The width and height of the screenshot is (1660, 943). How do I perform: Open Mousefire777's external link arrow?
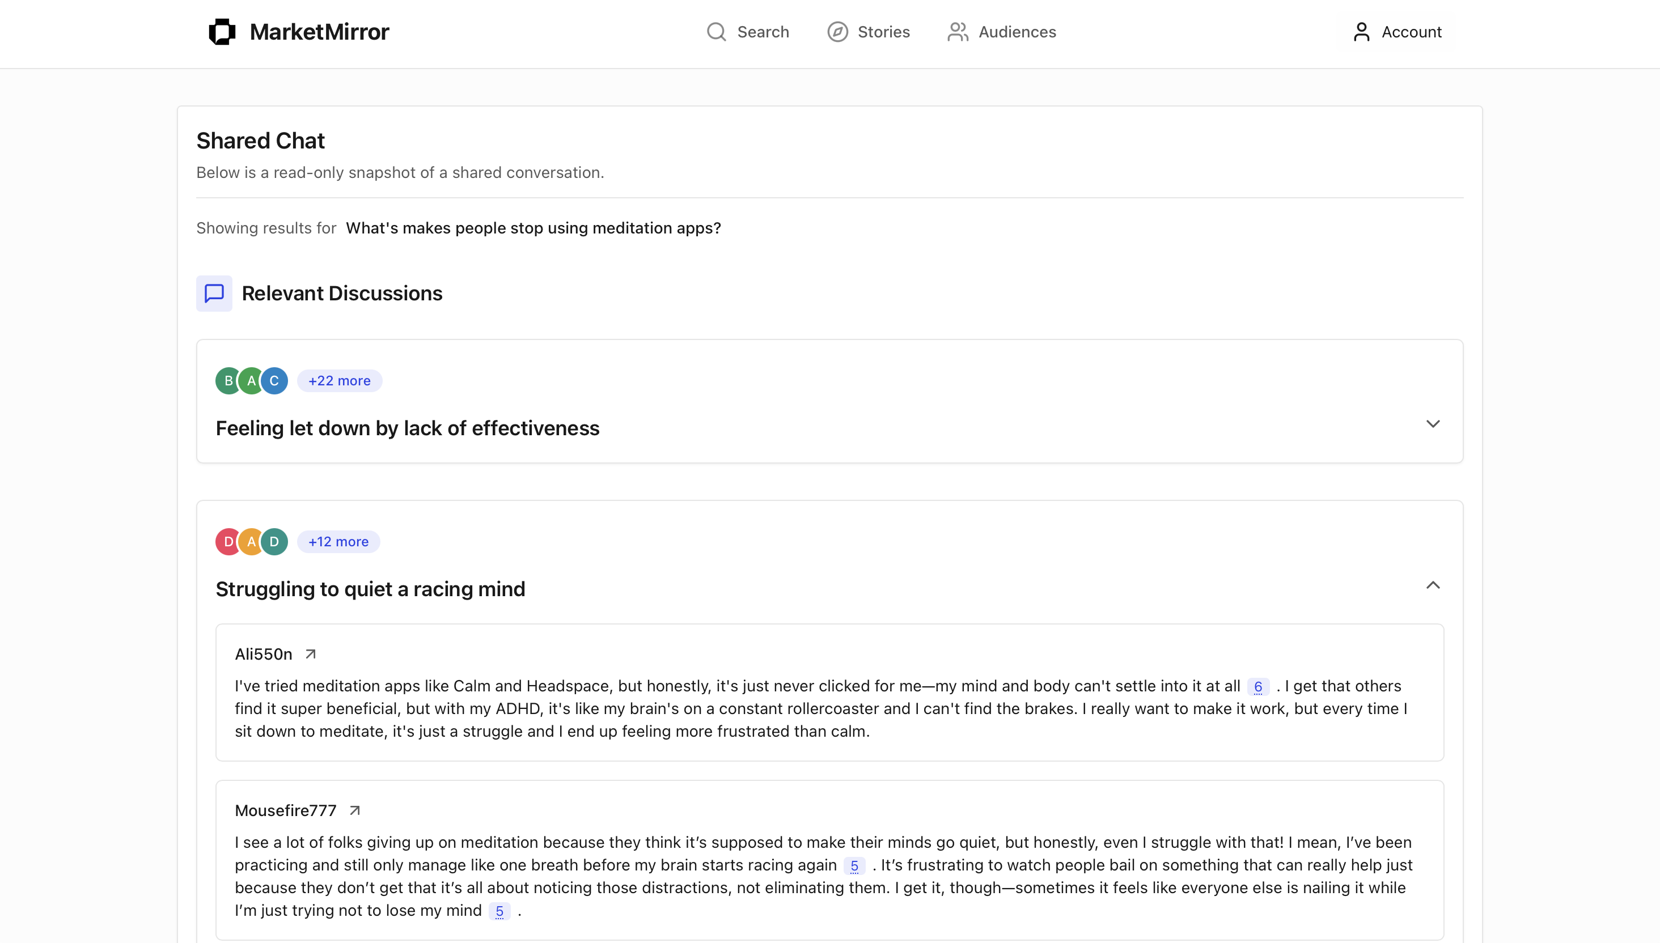(355, 810)
